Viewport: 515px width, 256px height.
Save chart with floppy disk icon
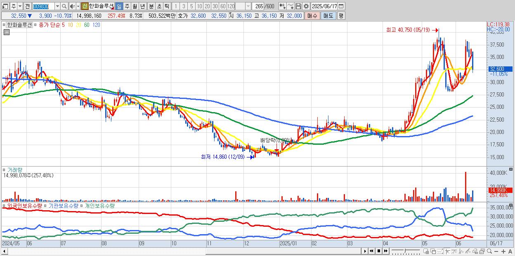coord(298,6)
